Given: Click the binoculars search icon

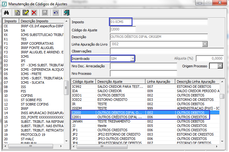Looking at the screenshot, I should (x=6, y=13).
